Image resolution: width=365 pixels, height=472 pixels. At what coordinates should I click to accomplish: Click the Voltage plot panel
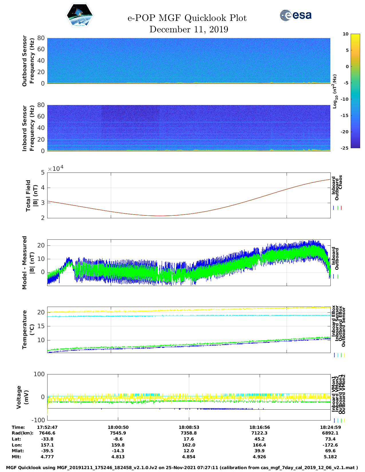[189, 397]
